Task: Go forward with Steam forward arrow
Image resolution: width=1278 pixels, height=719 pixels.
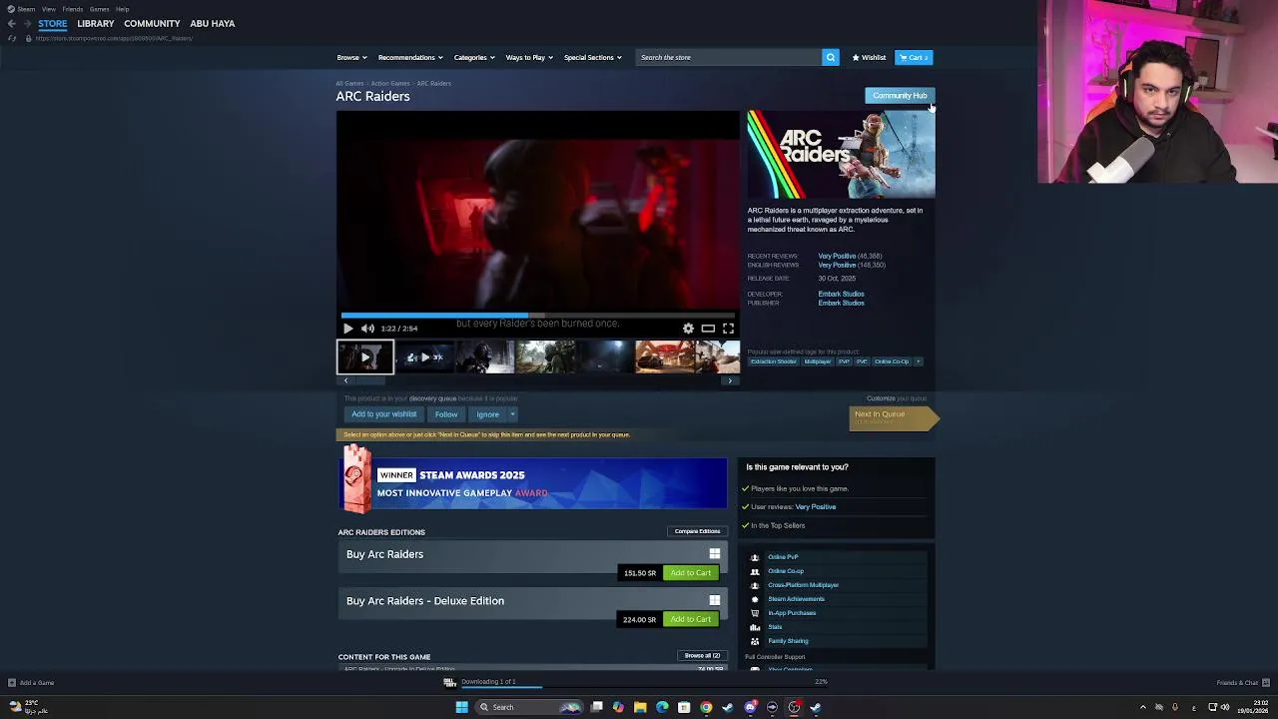Action: pos(27,23)
